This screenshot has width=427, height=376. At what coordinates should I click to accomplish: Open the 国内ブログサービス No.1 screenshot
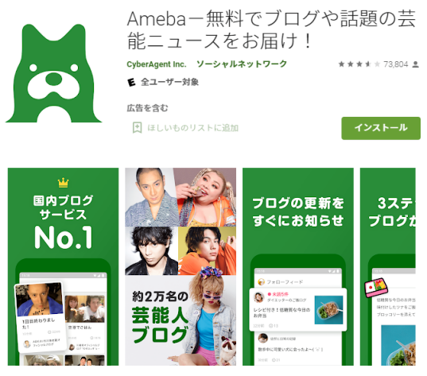pyautogui.click(x=63, y=266)
